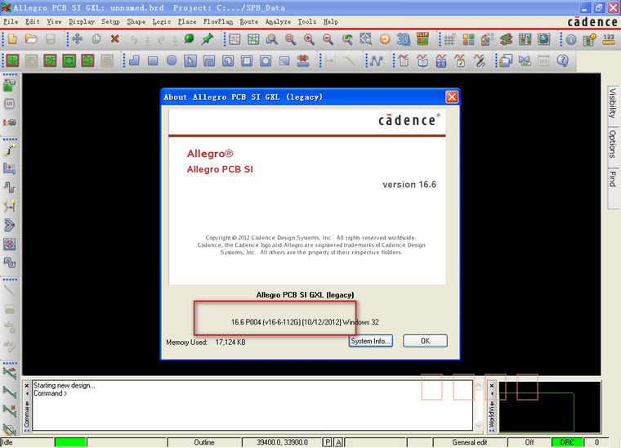Open the Setup menu
This screenshot has width=621, height=448.
pyautogui.click(x=110, y=22)
